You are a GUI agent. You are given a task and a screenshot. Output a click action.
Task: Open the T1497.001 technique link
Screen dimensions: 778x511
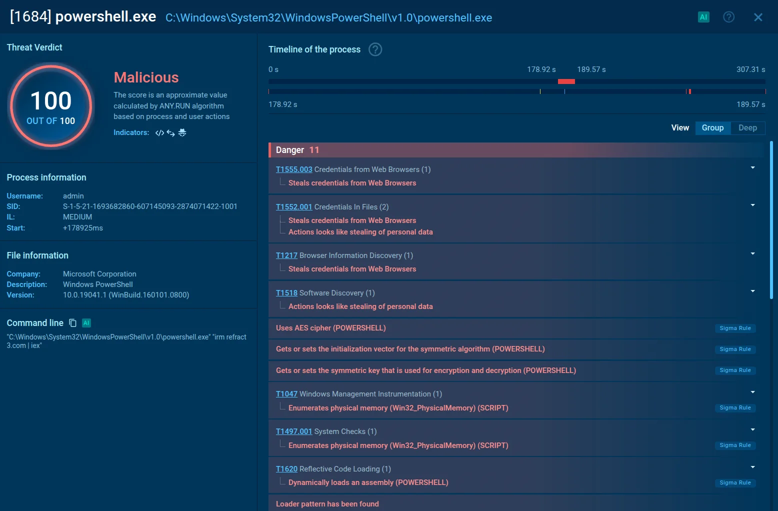point(294,431)
